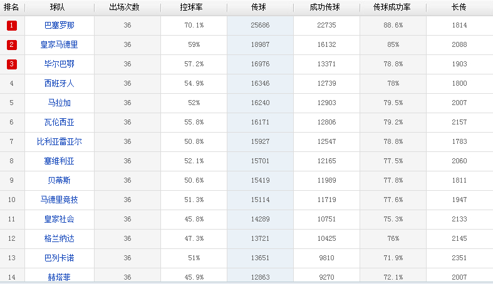Select the 13371 successful passes cell
Screen dimensions: 493x284
click(326, 64)
